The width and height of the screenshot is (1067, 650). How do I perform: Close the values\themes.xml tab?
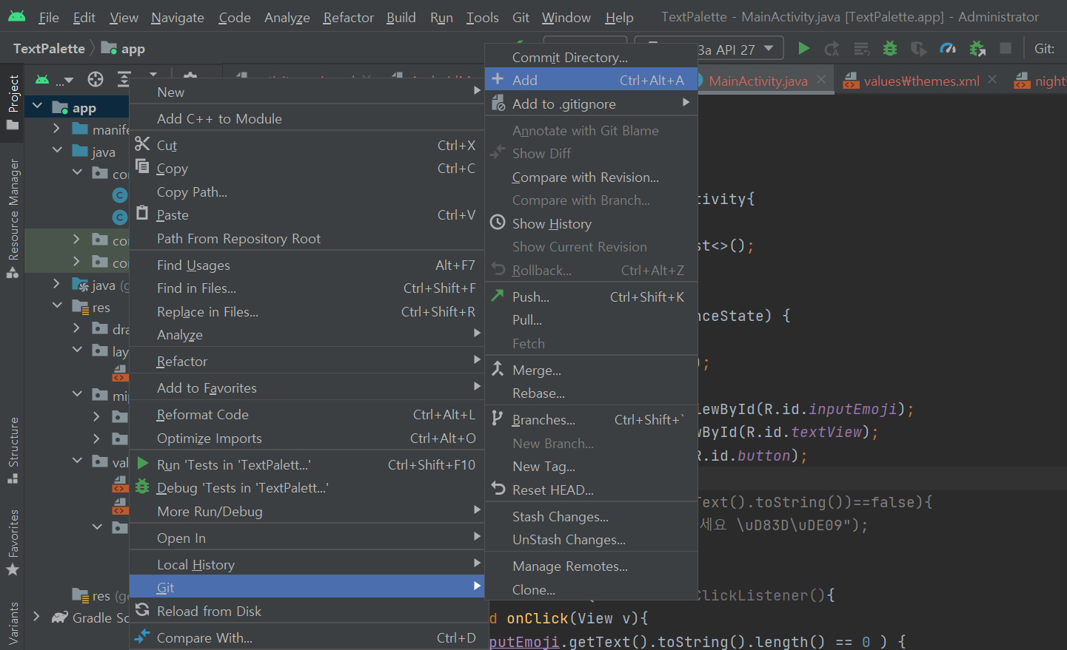tap(992, 79)
